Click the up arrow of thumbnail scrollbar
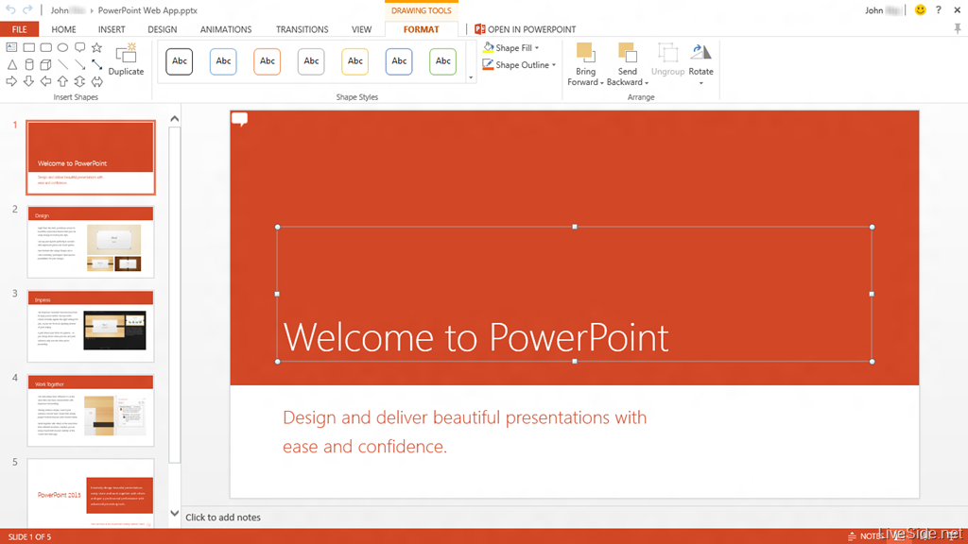Screen dimensions: 968x544 coord(175,119)
